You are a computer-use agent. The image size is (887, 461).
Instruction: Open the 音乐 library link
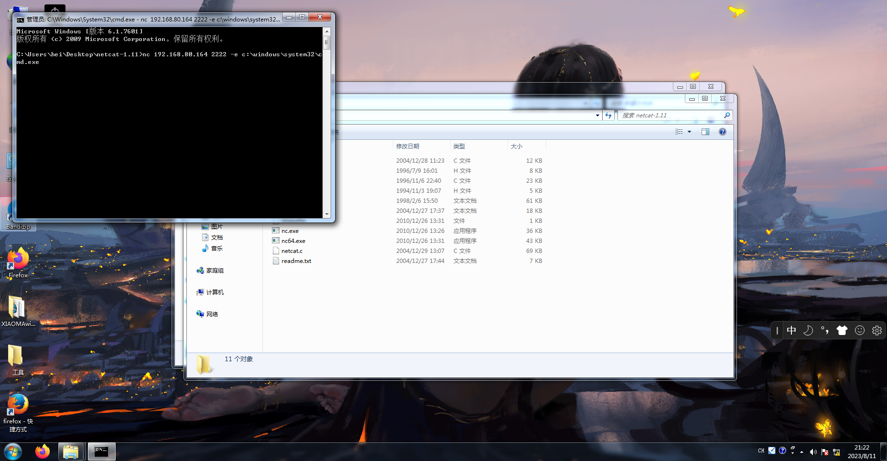coord(216,248)
